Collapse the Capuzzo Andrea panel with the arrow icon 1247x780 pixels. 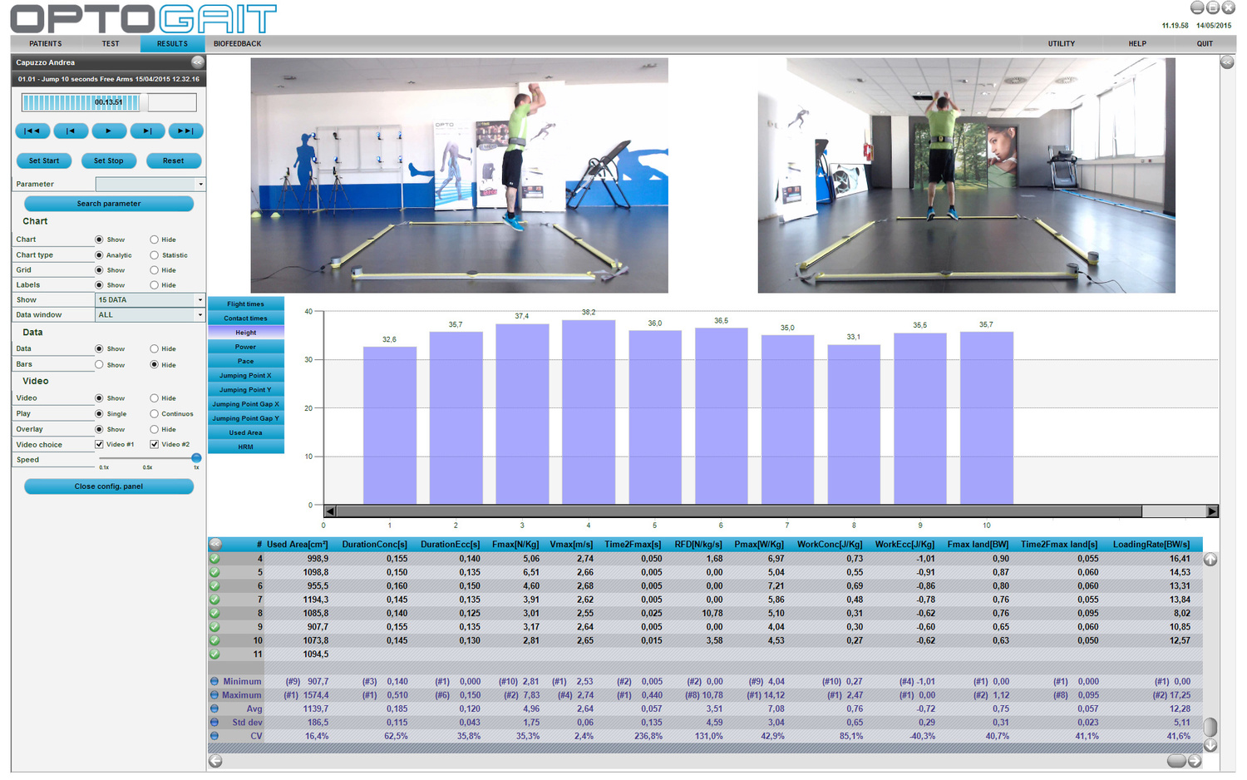[x=197, y=62]
